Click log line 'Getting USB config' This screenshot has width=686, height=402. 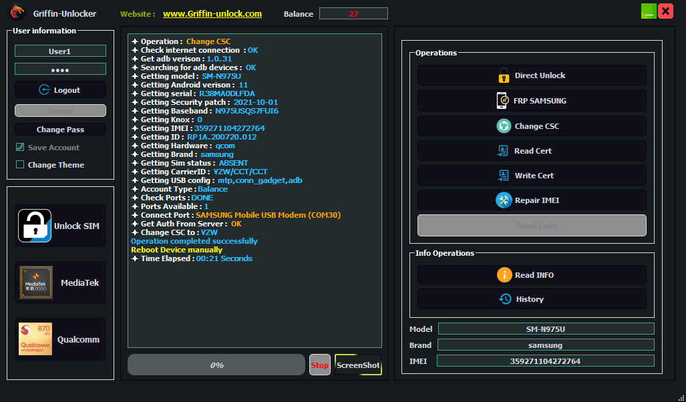(217, 180)
